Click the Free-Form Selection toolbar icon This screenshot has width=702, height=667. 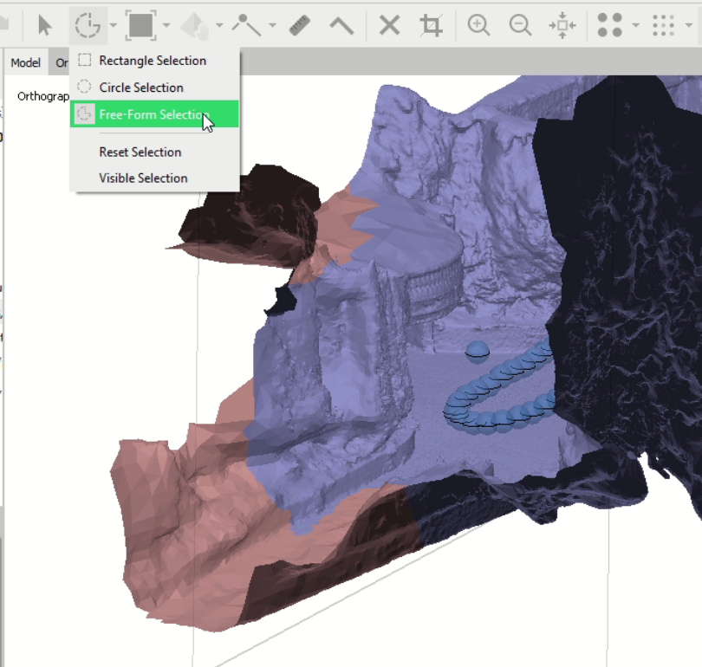pyautogui.click(x=88, y=25)
